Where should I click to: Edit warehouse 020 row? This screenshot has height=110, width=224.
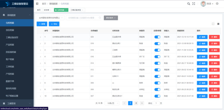click(x=202, y=37)
